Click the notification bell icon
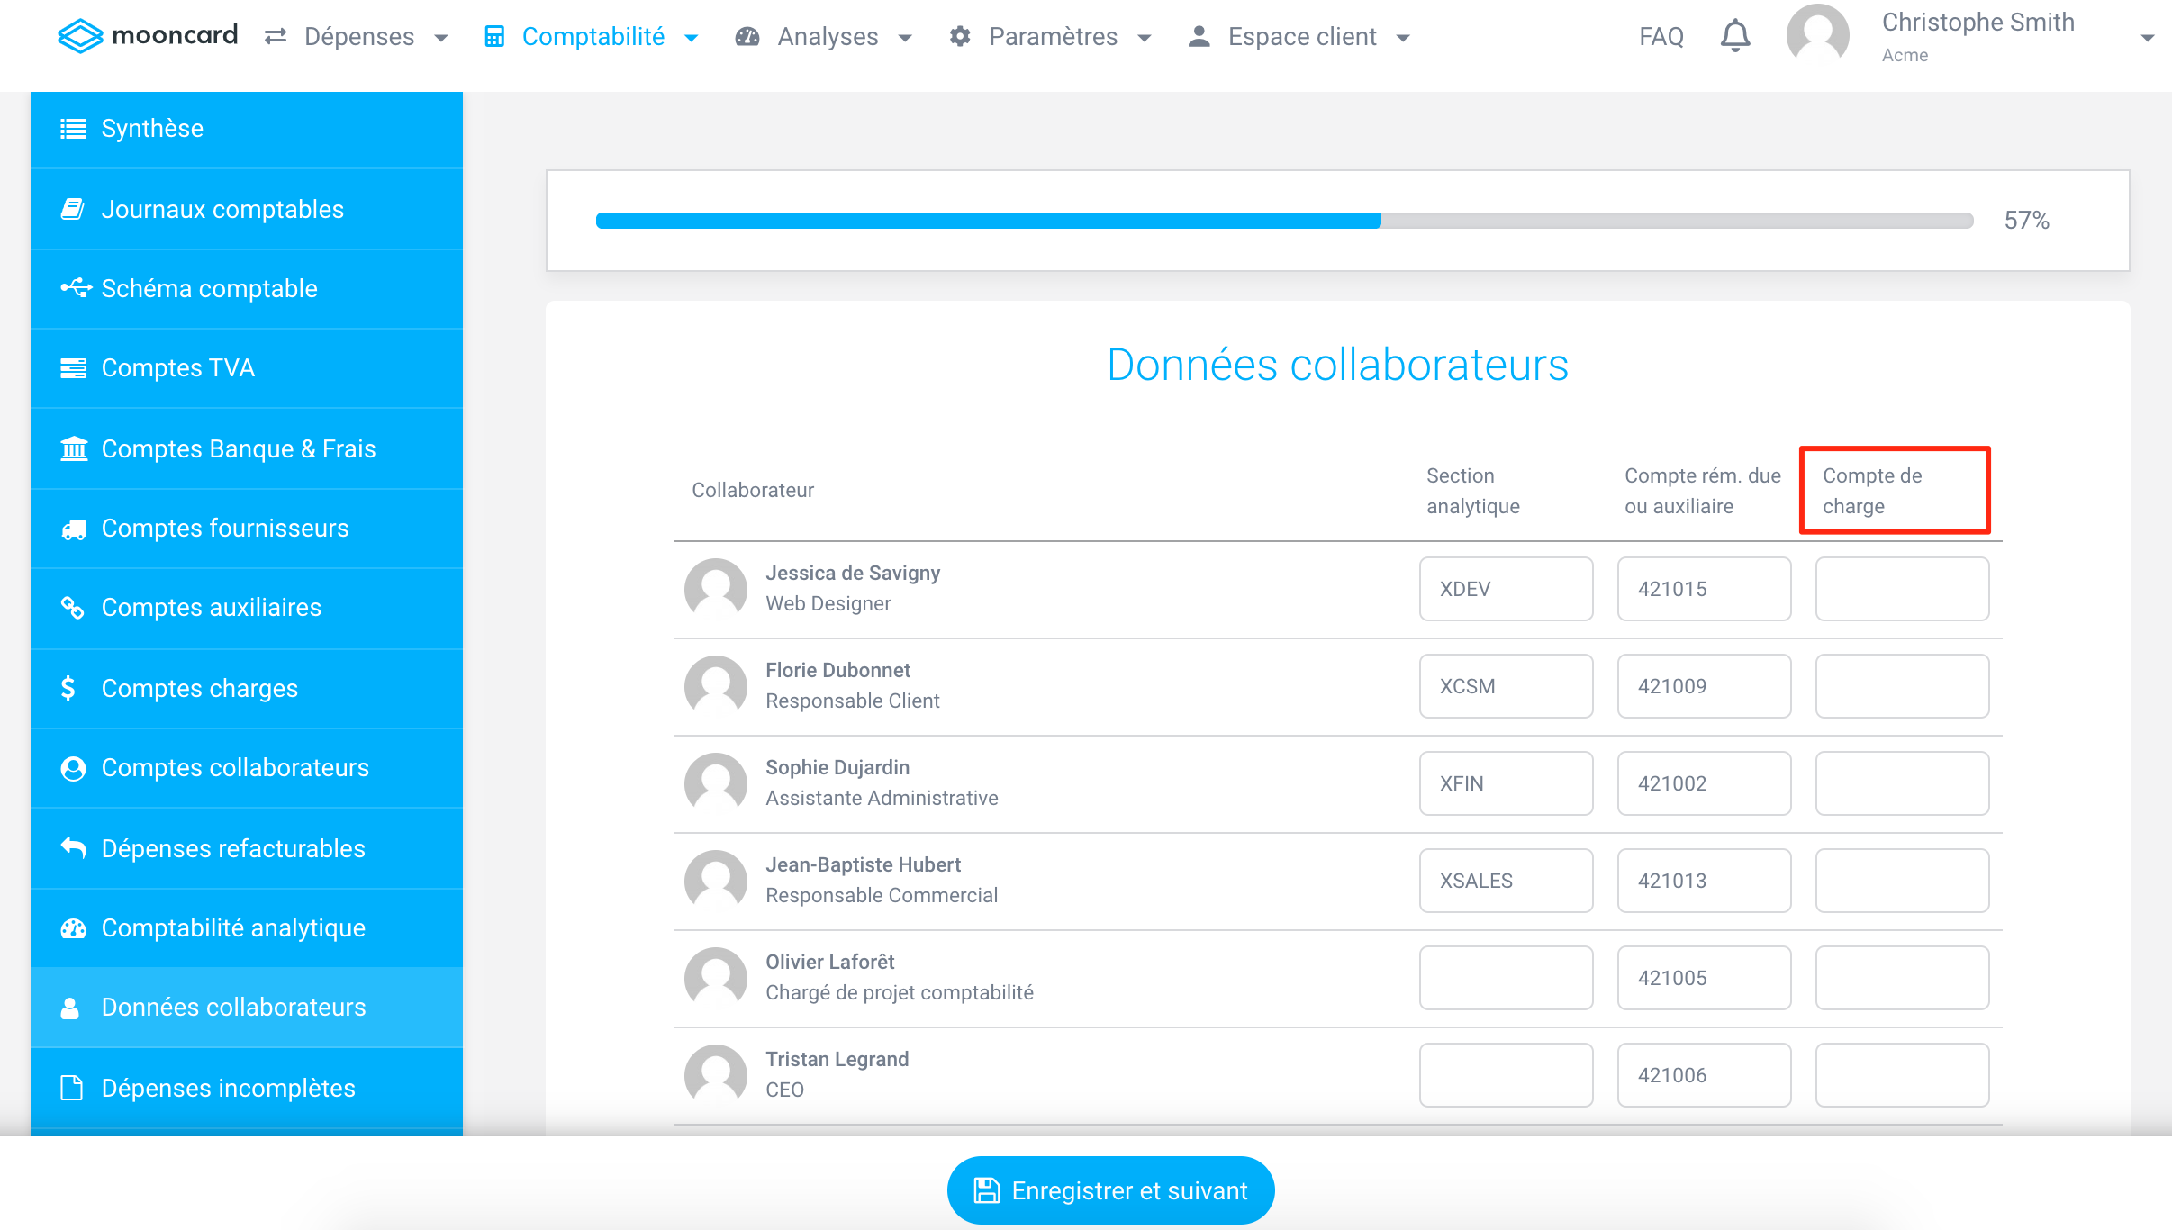Screen dimensions: 2172x1230 coord(1734,36)
